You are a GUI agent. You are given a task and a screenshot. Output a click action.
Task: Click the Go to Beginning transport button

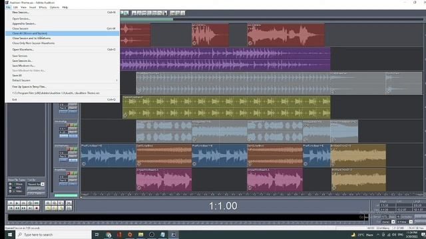[11, 208]
